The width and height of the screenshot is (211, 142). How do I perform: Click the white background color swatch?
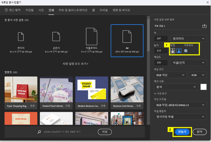pos(203,87)
